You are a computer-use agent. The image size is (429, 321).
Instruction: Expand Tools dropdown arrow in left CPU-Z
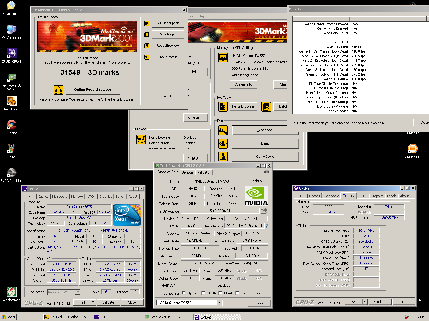click(93, 302)
